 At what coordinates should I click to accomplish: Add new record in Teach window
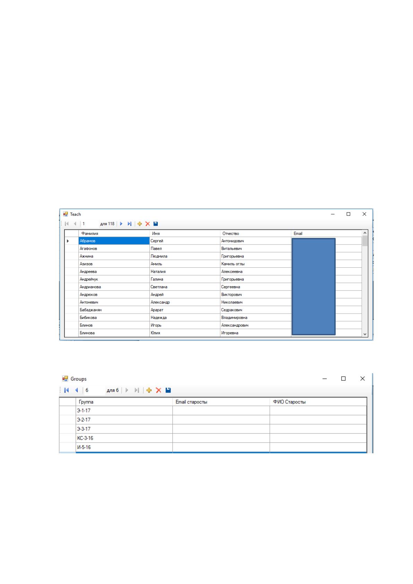click(140, 224)
